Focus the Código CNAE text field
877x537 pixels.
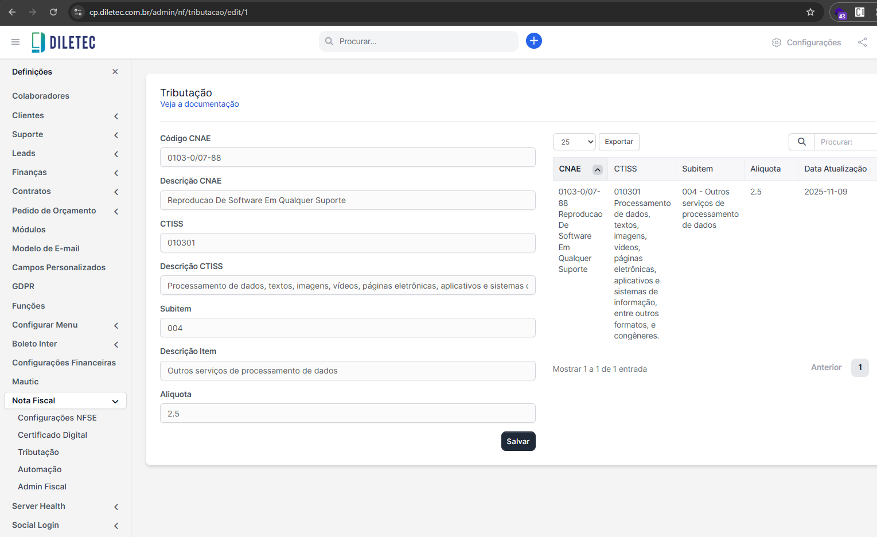[348, 158]
